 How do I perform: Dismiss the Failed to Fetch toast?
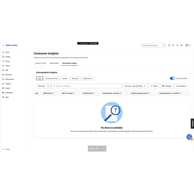(x=103, y=149)
